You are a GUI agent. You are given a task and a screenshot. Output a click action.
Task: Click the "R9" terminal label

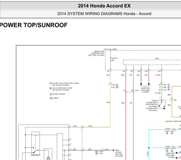(x=139, y=71)
